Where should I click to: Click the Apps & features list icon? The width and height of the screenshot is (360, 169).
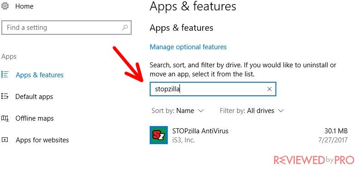5,74
